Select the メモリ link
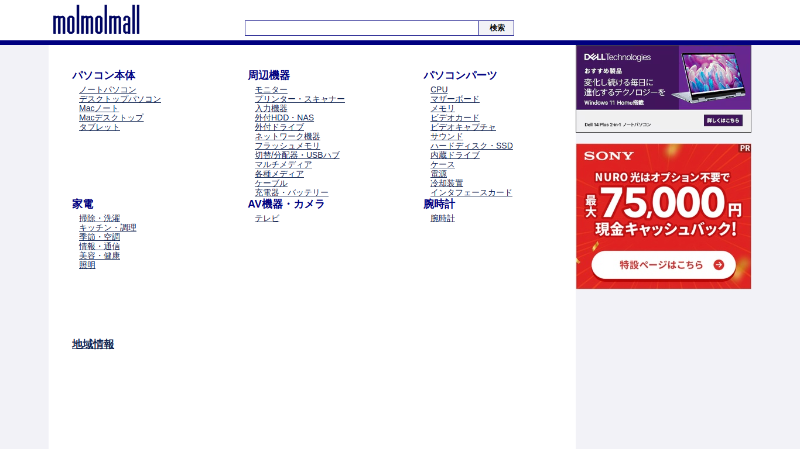 pyautogui.click(x=443, y=108)
